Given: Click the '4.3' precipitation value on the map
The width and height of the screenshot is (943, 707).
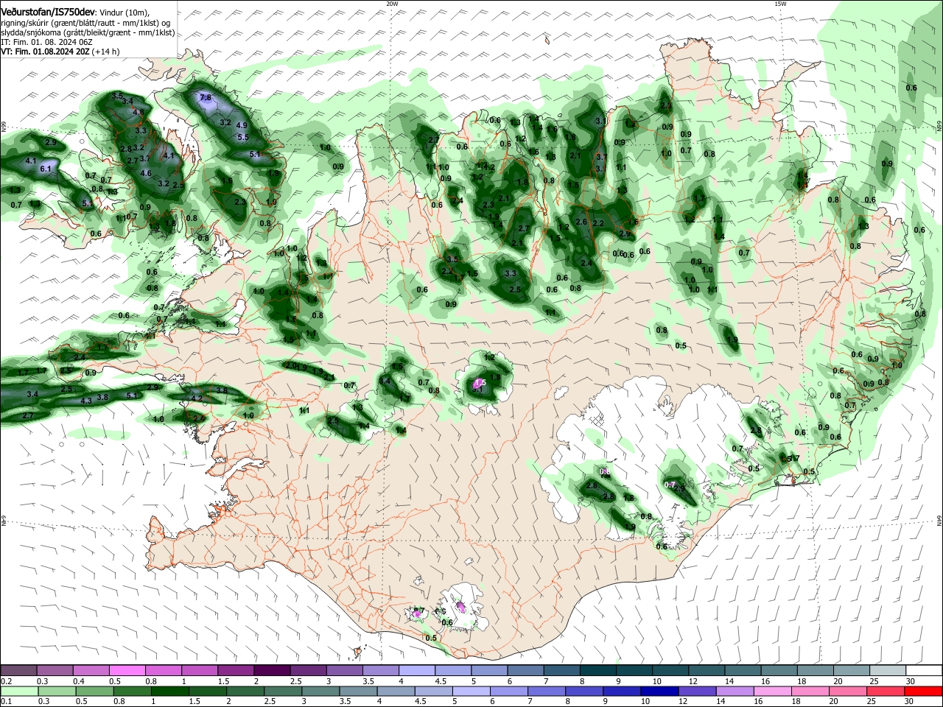Looking at the screenshot, I should 86,401.
